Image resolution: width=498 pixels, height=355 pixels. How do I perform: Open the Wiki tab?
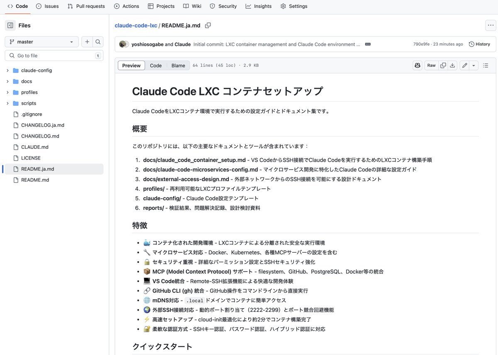coord(192,6)
